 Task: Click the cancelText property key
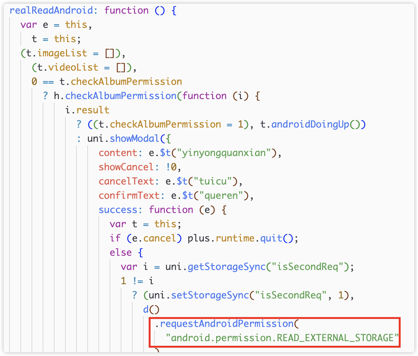pyautogui.click(x=126, y=181)
